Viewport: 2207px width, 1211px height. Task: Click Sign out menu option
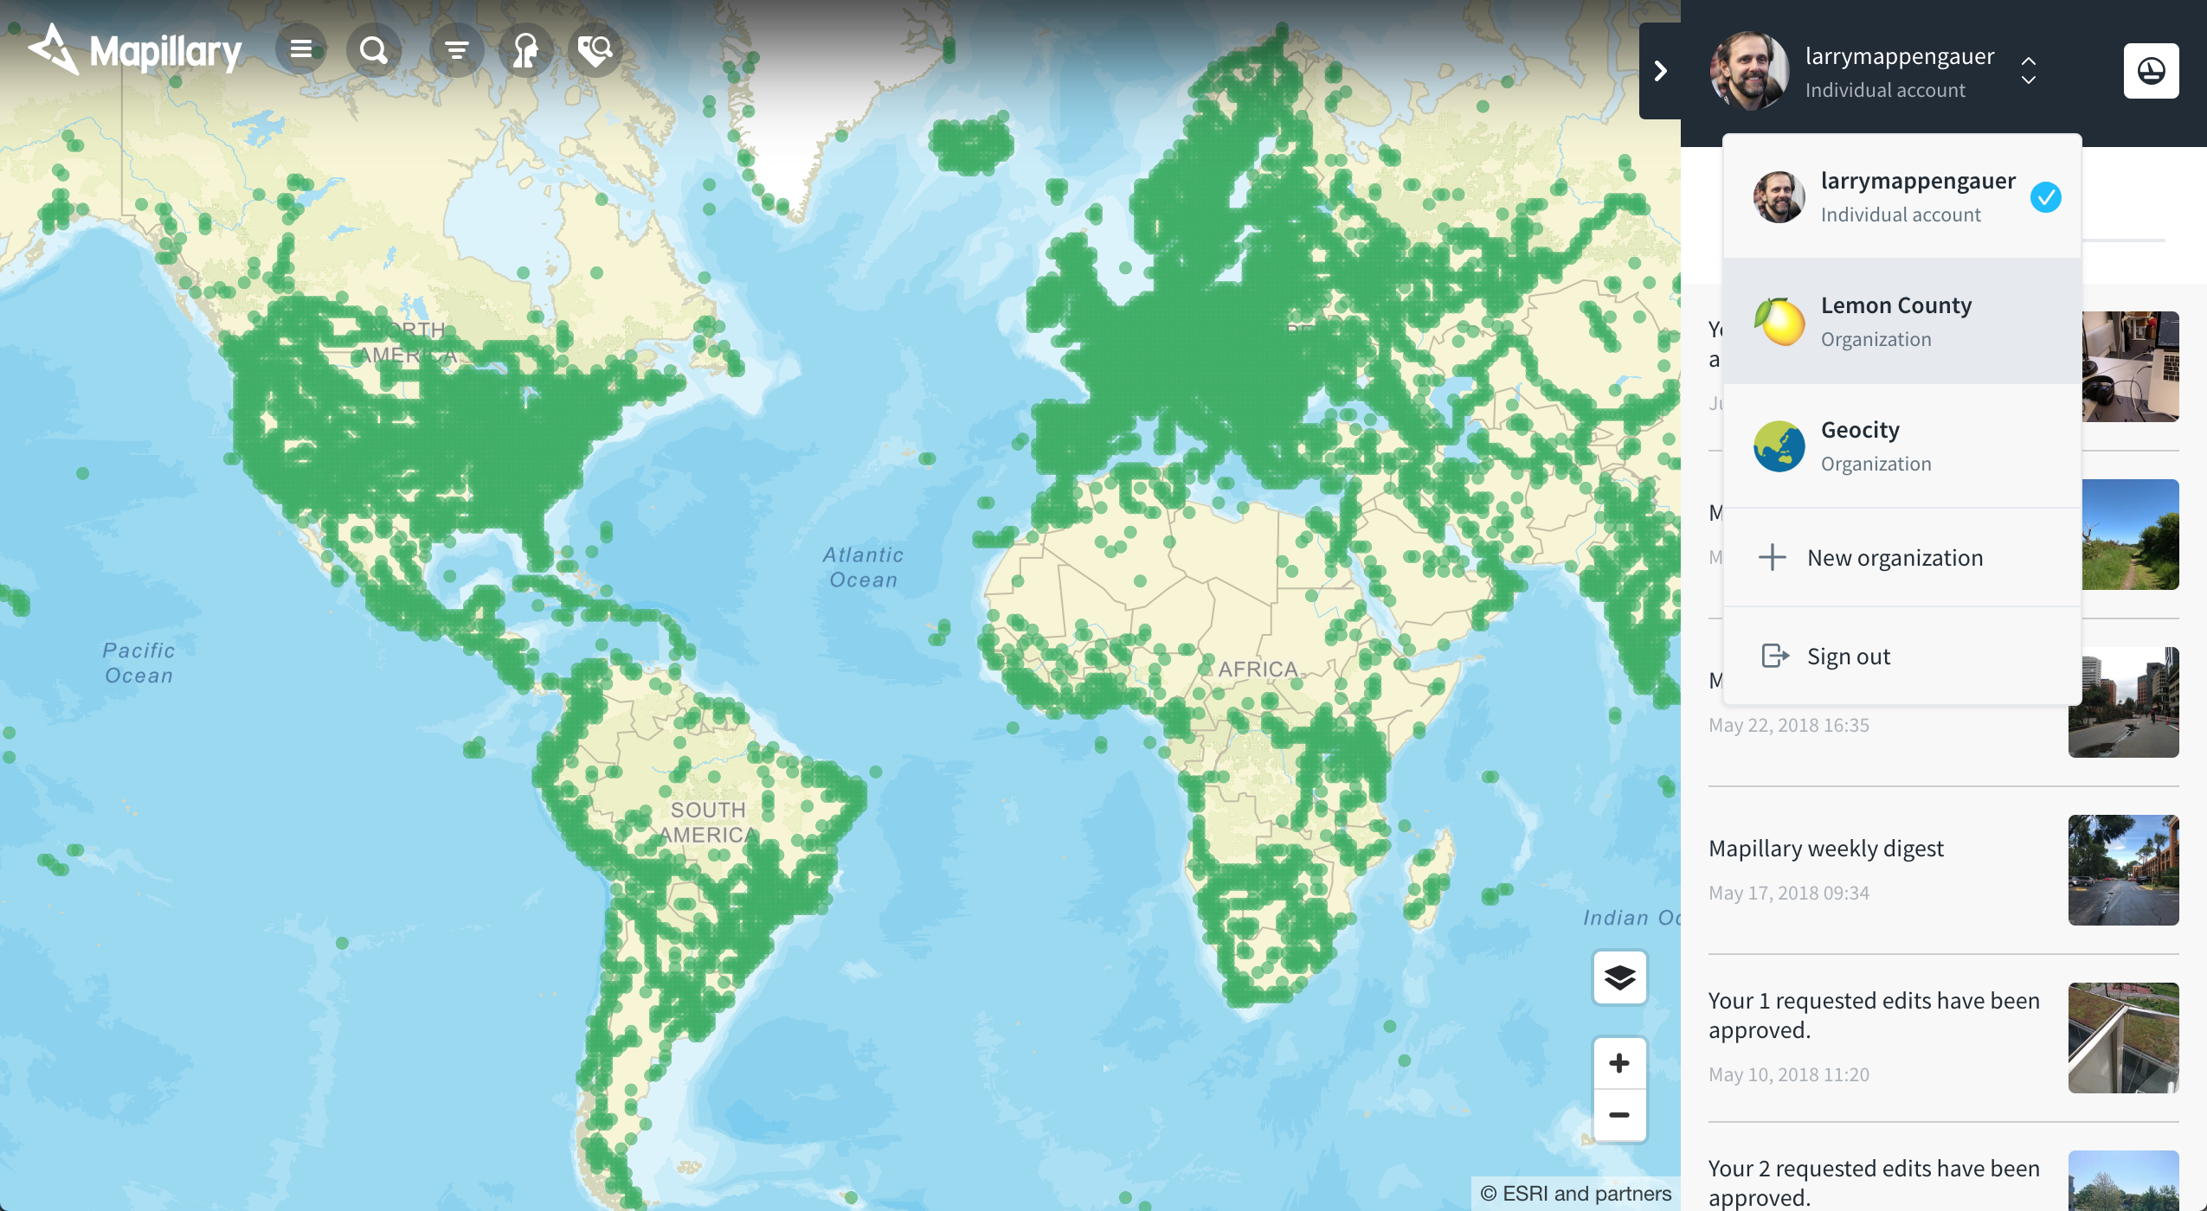pos(1847,657)
